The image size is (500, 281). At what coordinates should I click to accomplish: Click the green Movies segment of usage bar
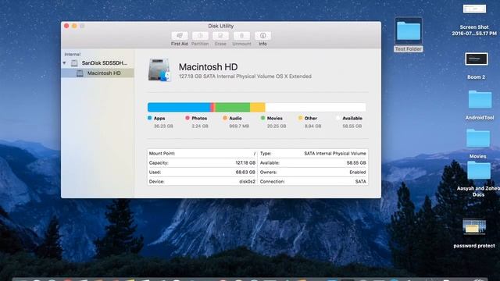233,108
